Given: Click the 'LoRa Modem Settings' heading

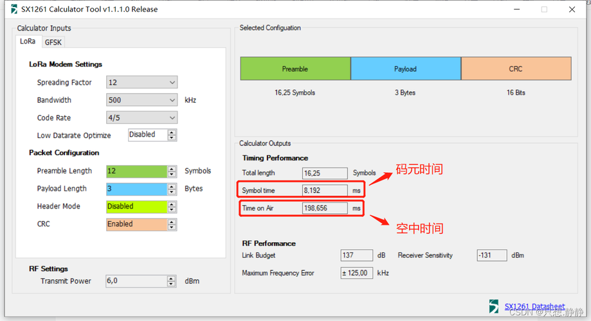Looking at the screenshot, I should click(66, 64).
